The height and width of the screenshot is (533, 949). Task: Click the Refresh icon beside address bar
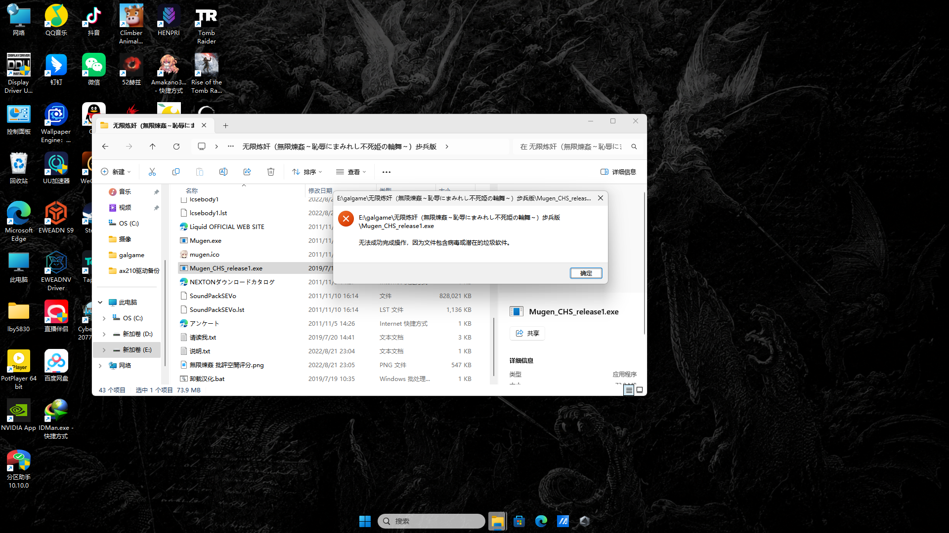click(176, 147)
